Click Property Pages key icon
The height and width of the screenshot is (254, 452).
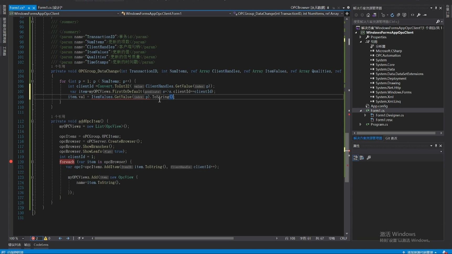coord(369,158)
